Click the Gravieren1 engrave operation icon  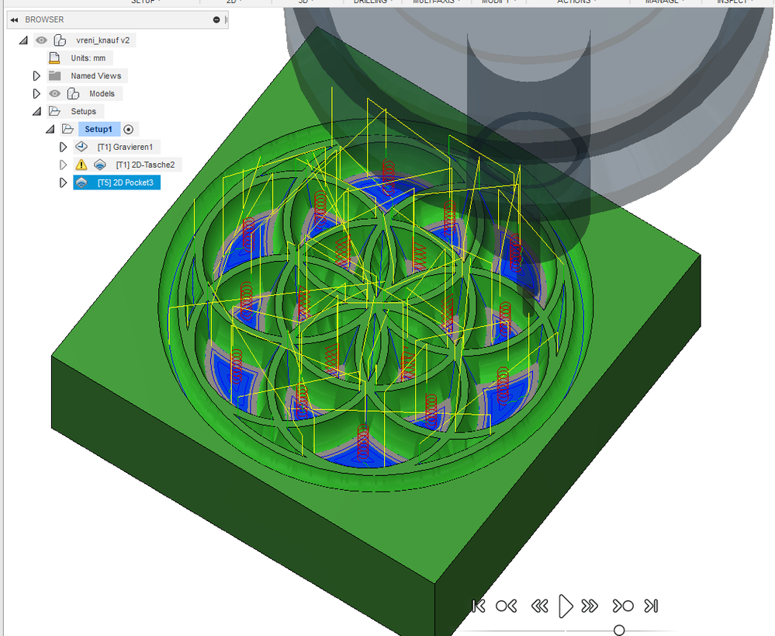click(81, 147)
